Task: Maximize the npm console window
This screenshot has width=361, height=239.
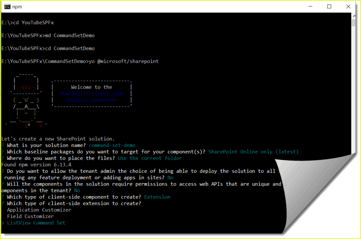Action: click(x=329, y=6)
